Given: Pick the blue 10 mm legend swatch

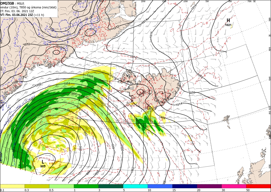Looking at the screenshot, I should tap(160, 186).
